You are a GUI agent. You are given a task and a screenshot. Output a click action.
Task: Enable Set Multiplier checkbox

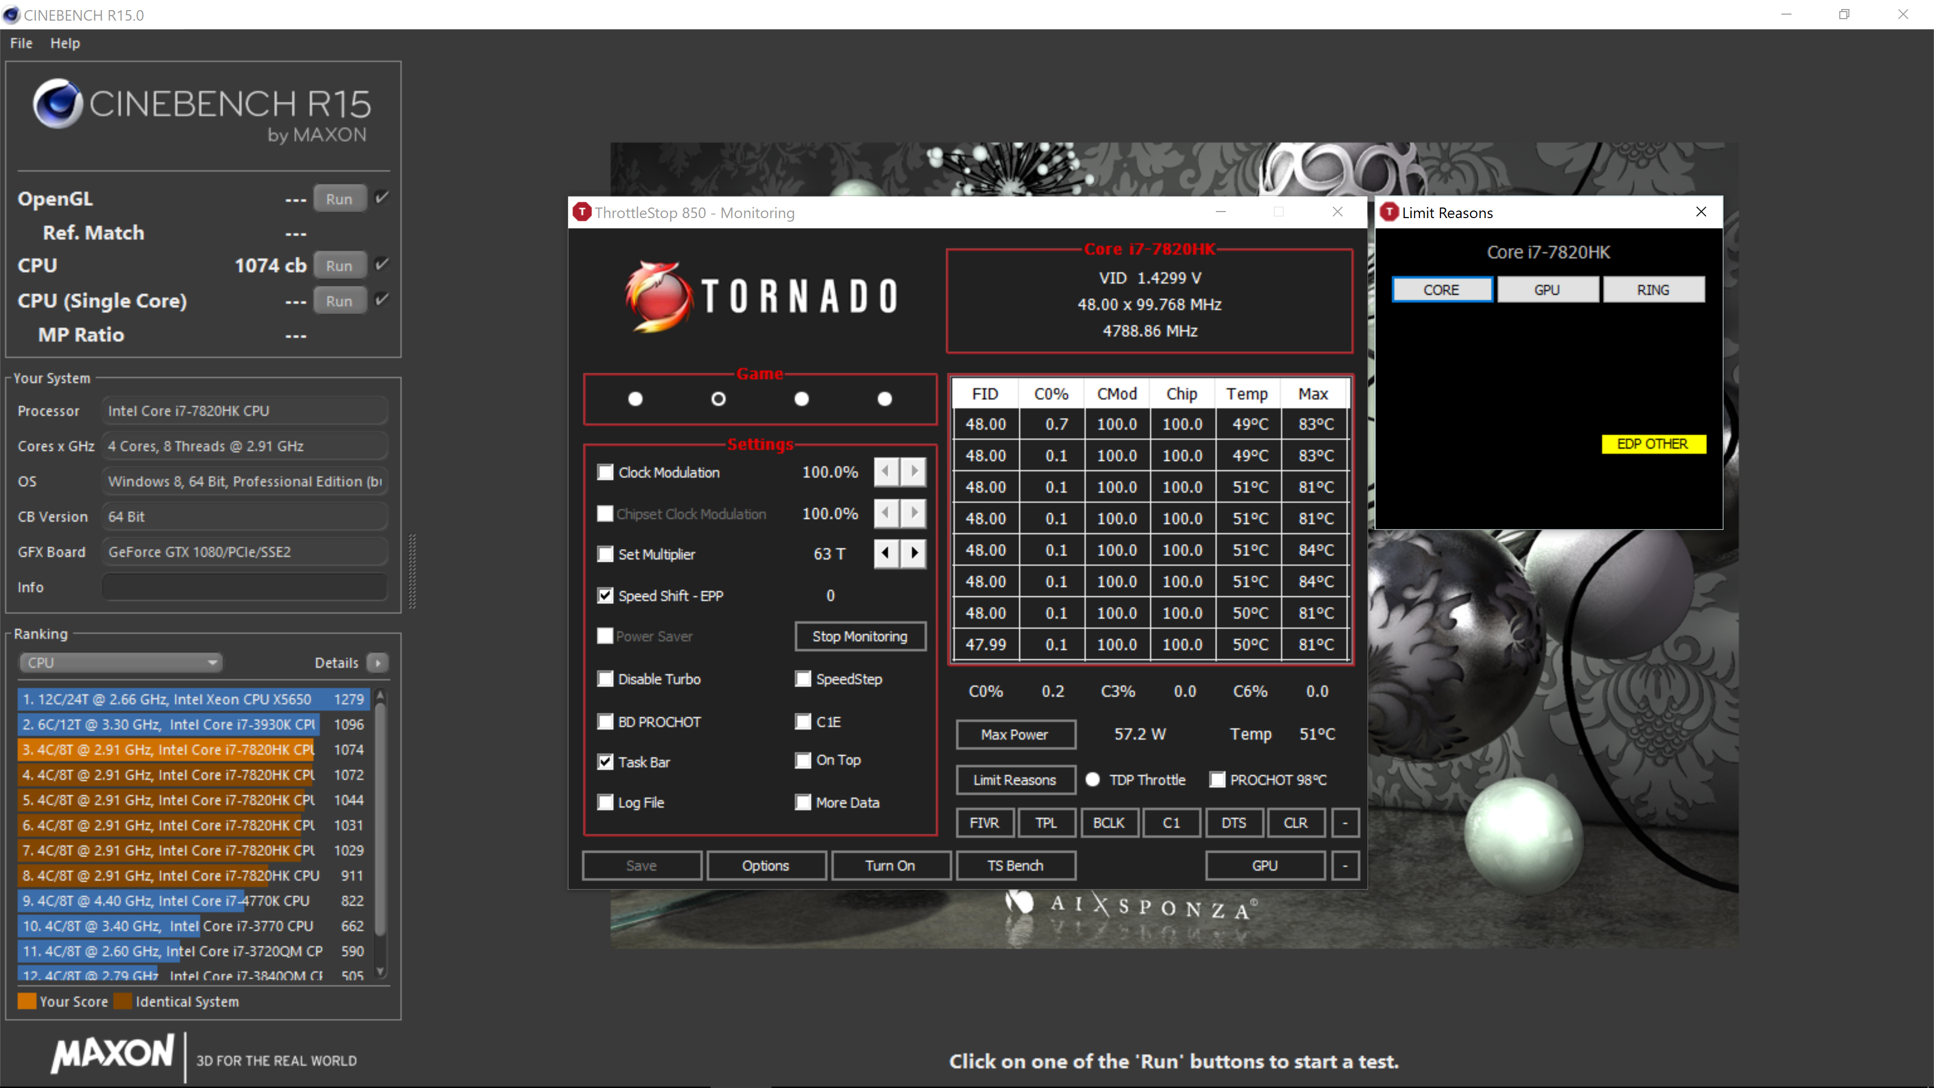[x=605, y=554]
